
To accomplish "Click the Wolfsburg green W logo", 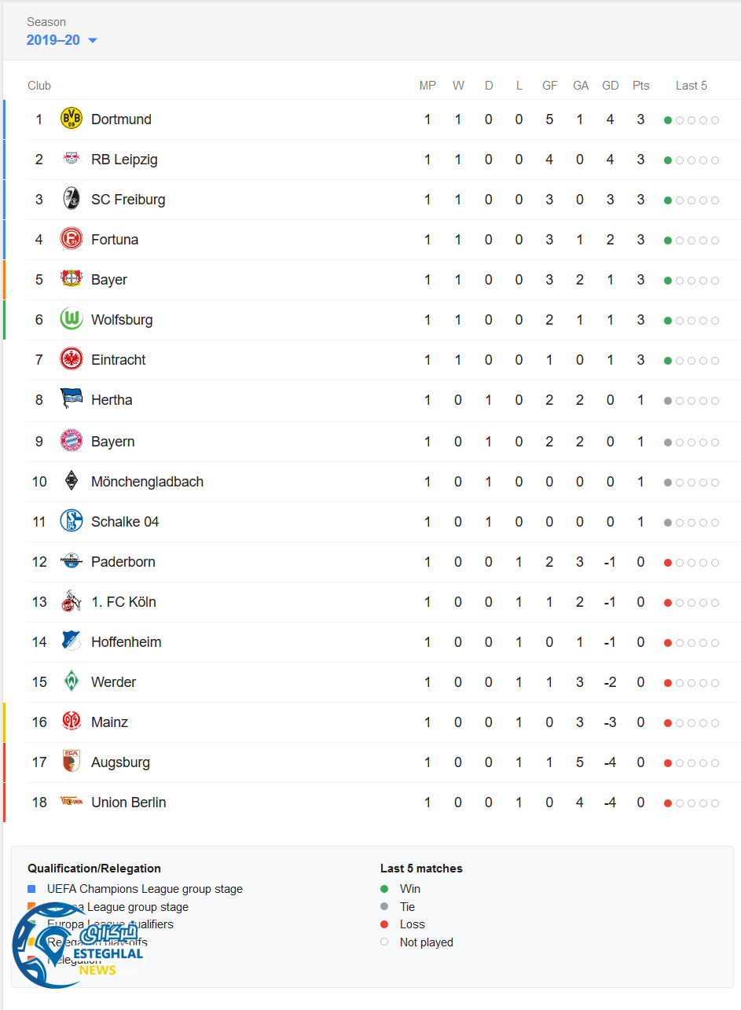I will 72,320.
